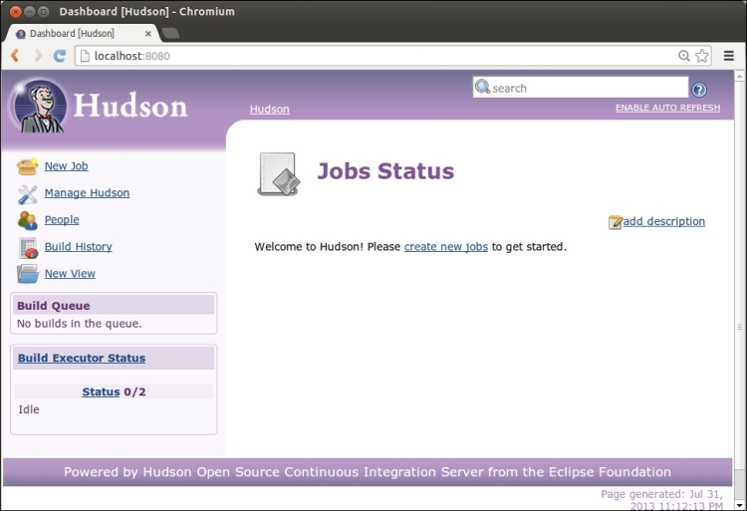Open the Chromium hamburger menu

[x=728, y=56]
